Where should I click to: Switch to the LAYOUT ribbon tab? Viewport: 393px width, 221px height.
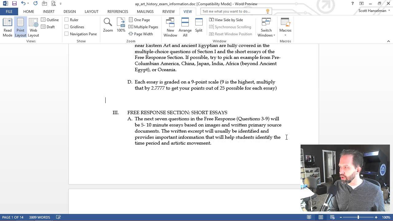click(91, 11)
